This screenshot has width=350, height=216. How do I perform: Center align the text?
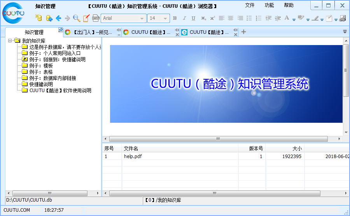[x=231, y=18]
